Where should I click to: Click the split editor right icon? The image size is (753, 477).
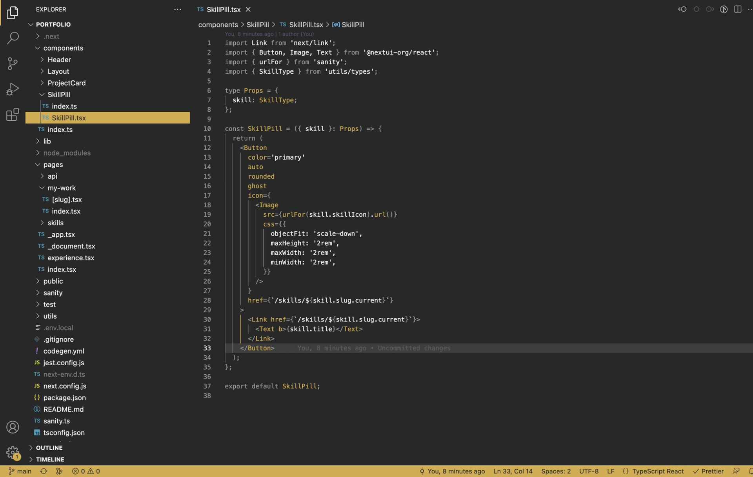(x=737, y=9)
